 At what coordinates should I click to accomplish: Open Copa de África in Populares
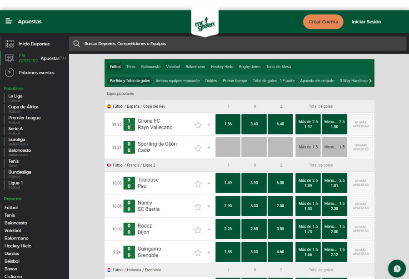pyautogui.click(x=23, y=109)
